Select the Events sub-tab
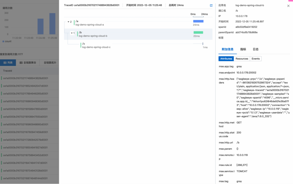The width and height of the screenshot is (293, 184). [256, 59]
